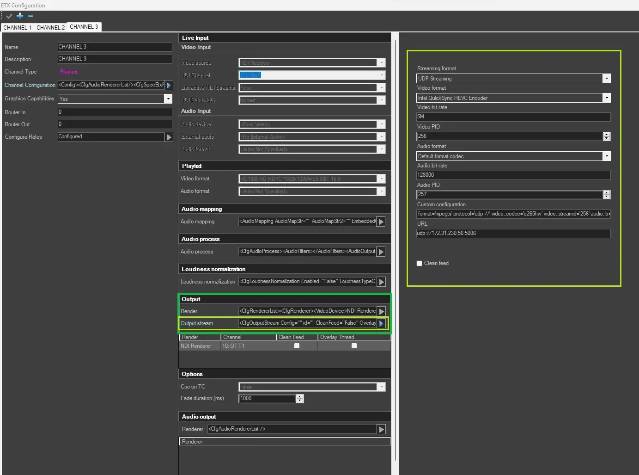Image resolution: width=639 pixels, height=475 pixels.
Task: Switch to the CHANNEL-1 tab
Action: click(x=17, y=28)
